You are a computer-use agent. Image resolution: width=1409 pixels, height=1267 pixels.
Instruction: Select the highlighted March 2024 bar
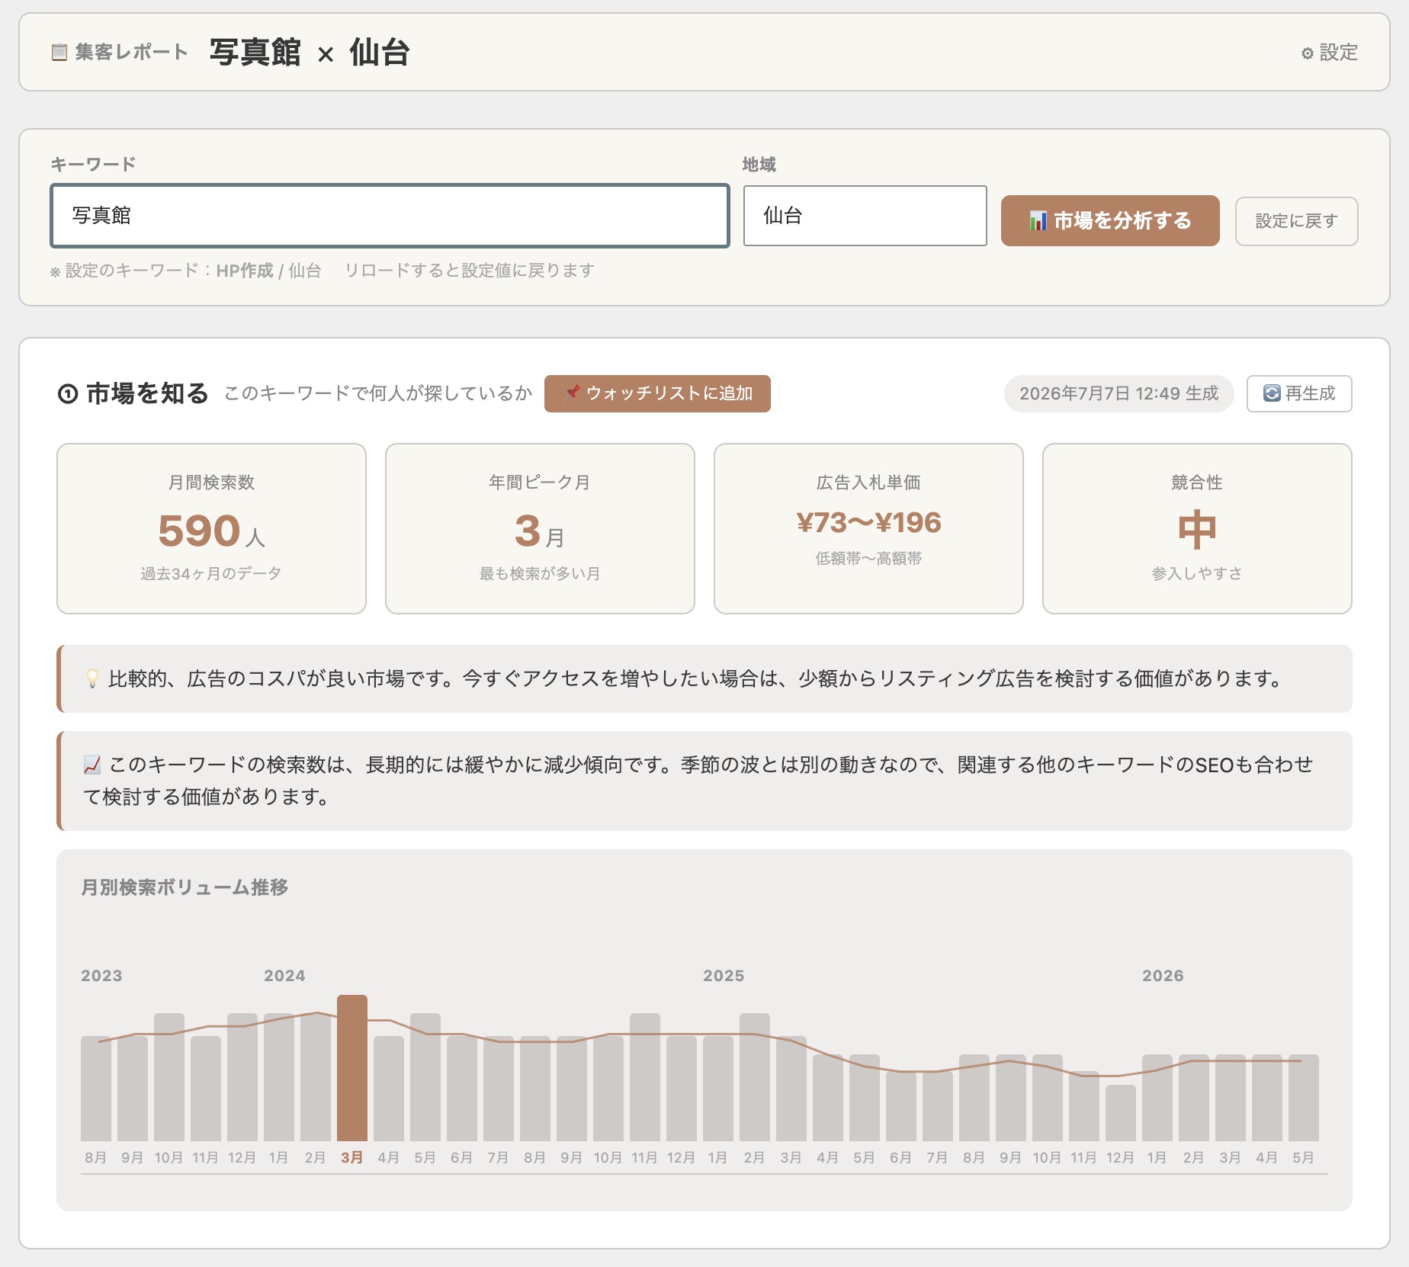(352, 1067)
